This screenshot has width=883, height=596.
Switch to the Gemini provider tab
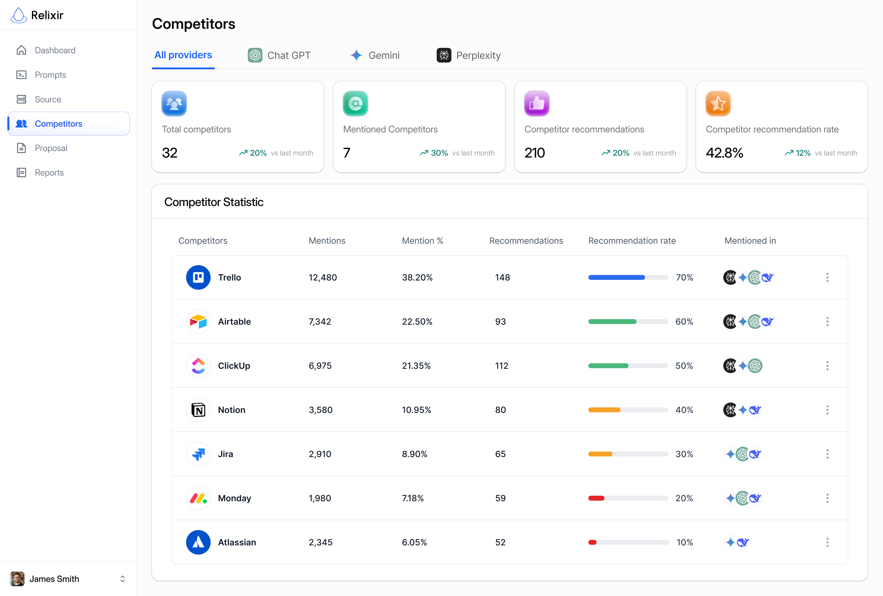(x=375, y=55)
